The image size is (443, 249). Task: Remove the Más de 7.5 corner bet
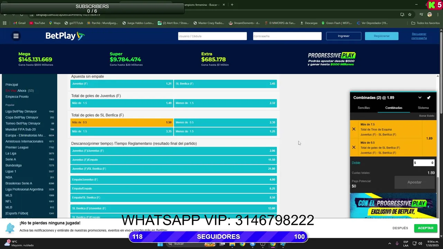coord(354,129)
